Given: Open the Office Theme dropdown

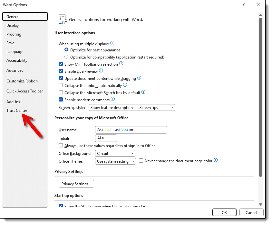Looking at the screenshot, I should (116, 161).
